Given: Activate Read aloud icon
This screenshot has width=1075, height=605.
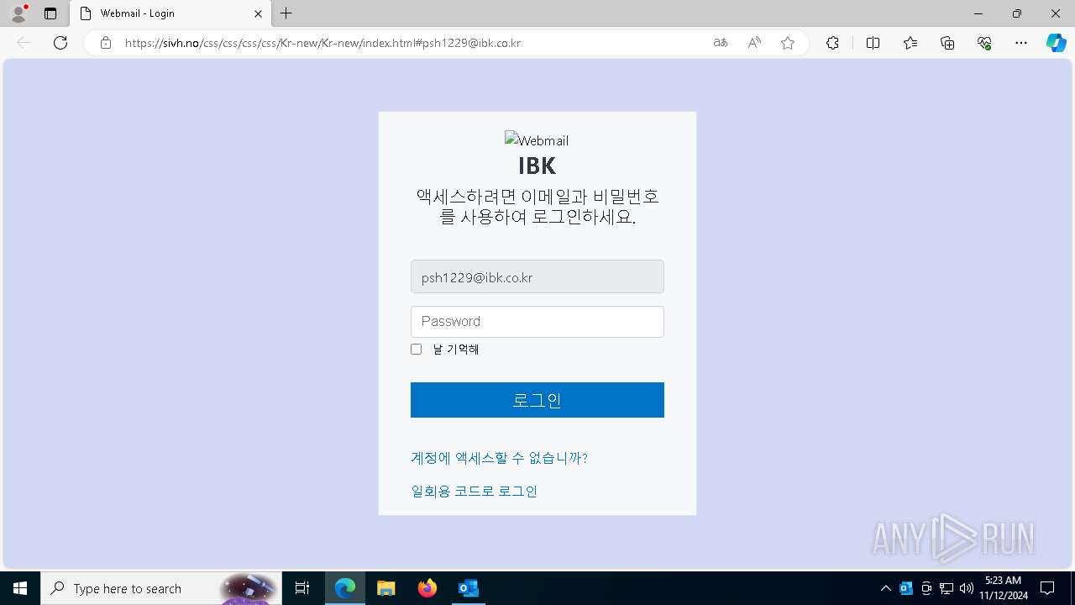Looking at the screenshot, I should 754,43.
